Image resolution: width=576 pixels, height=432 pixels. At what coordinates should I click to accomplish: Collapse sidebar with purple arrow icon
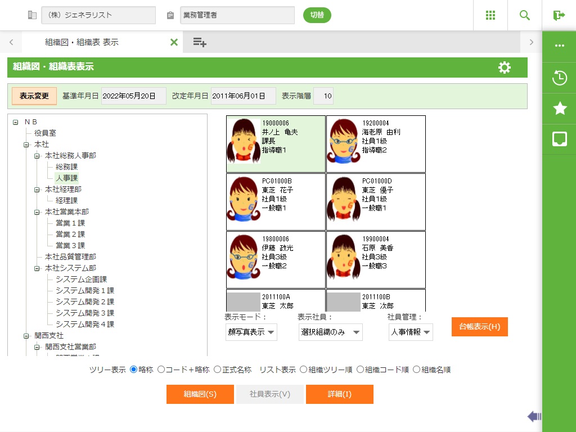tap(534, 416)
